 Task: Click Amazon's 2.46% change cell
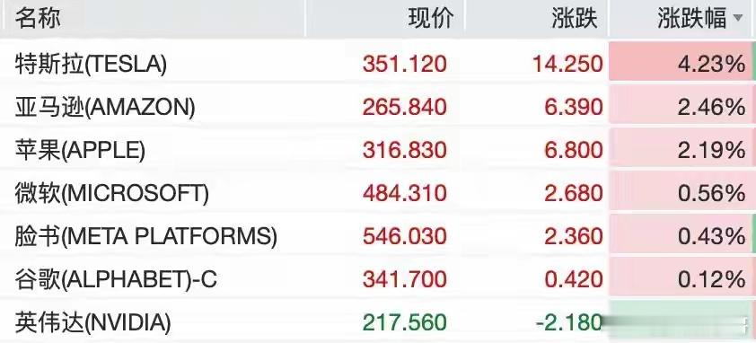click(x=681, y=106)
